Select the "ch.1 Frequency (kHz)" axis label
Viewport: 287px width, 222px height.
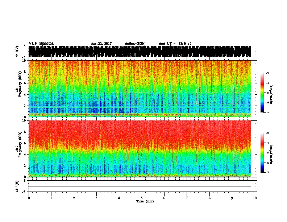[18, 85]
